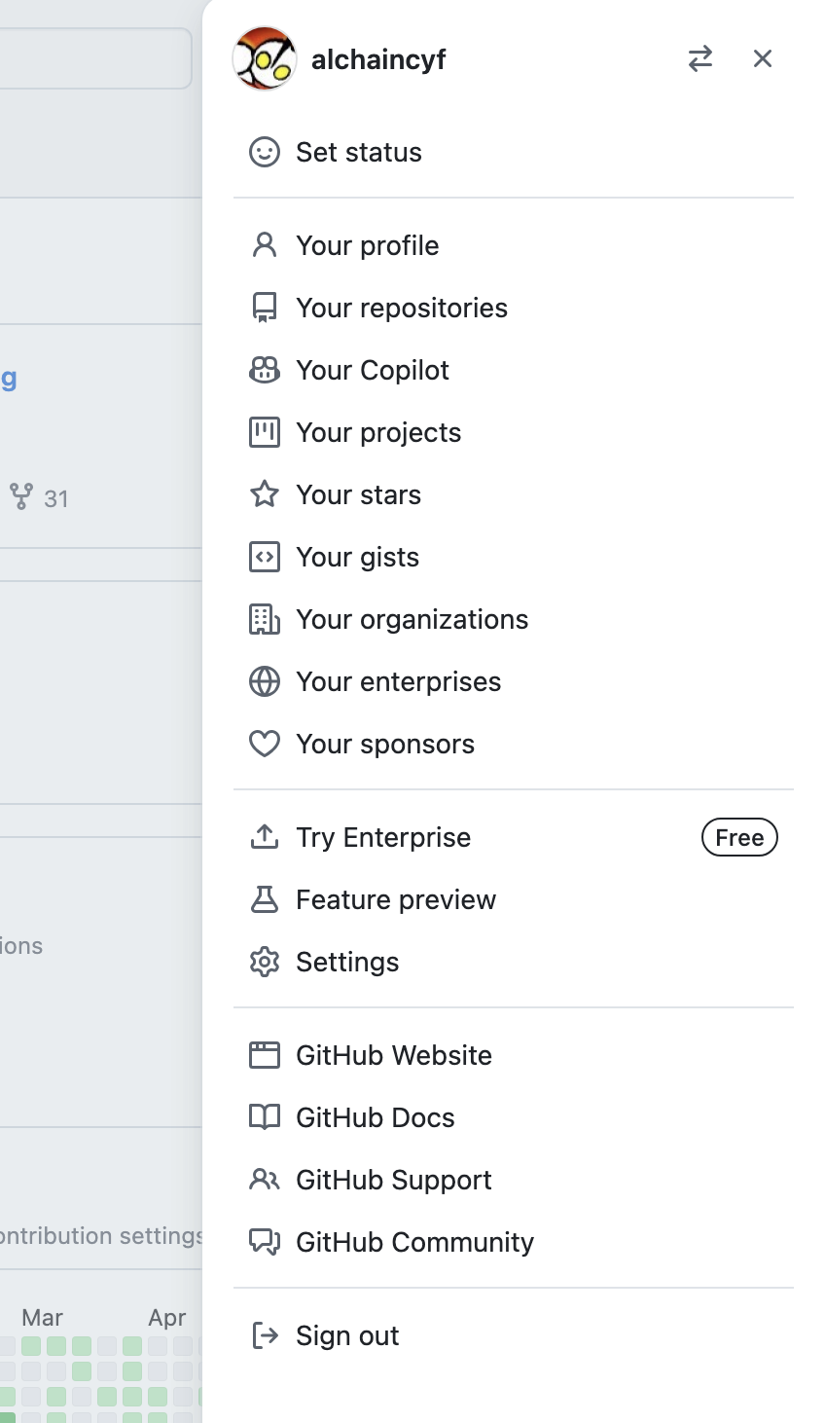Close the user menu panel

click(x=763, y=59)
